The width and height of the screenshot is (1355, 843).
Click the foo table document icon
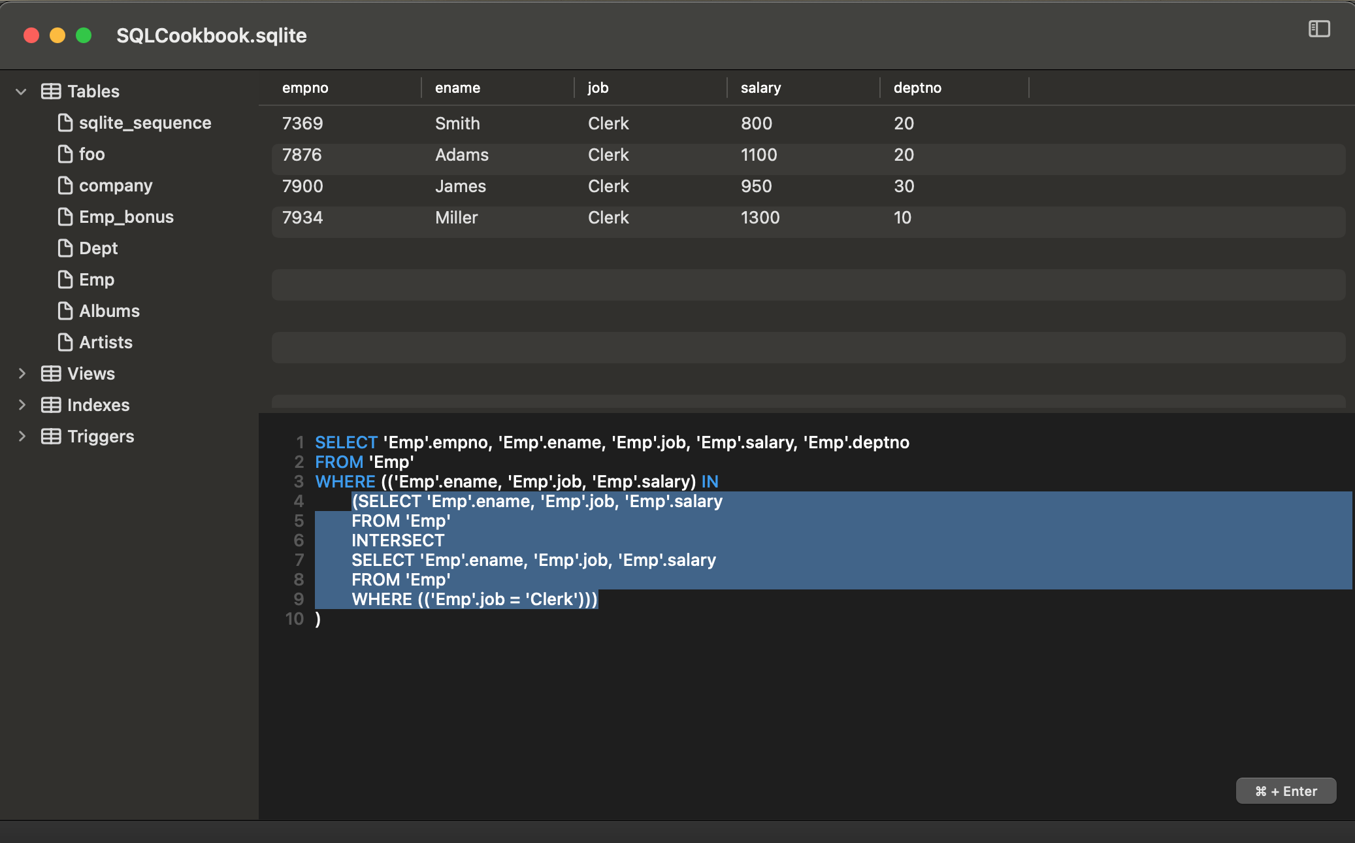pos(65,154)
